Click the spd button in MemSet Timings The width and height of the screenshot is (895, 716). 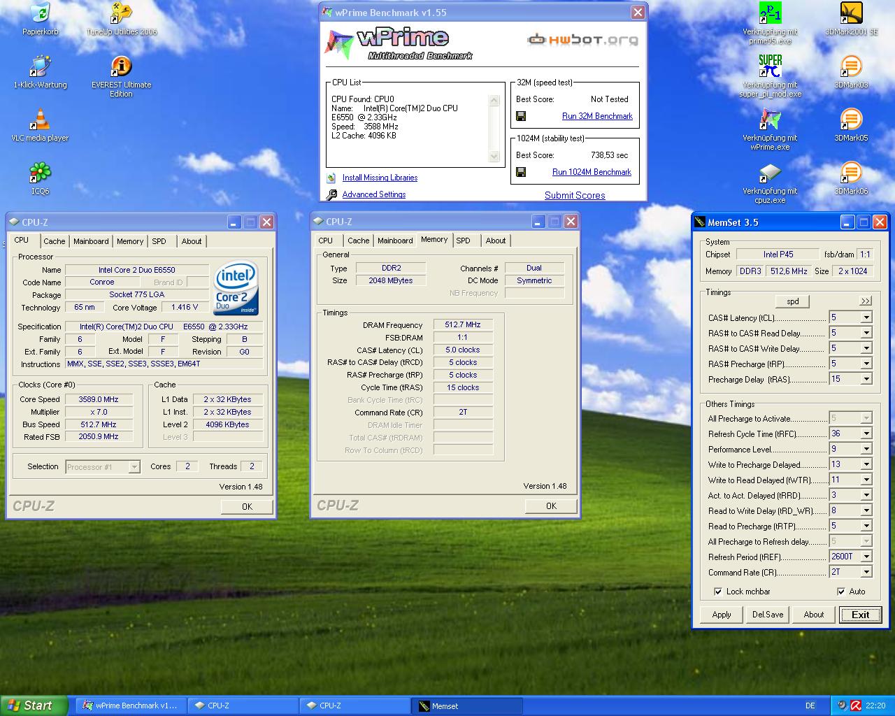pos(793,301)
